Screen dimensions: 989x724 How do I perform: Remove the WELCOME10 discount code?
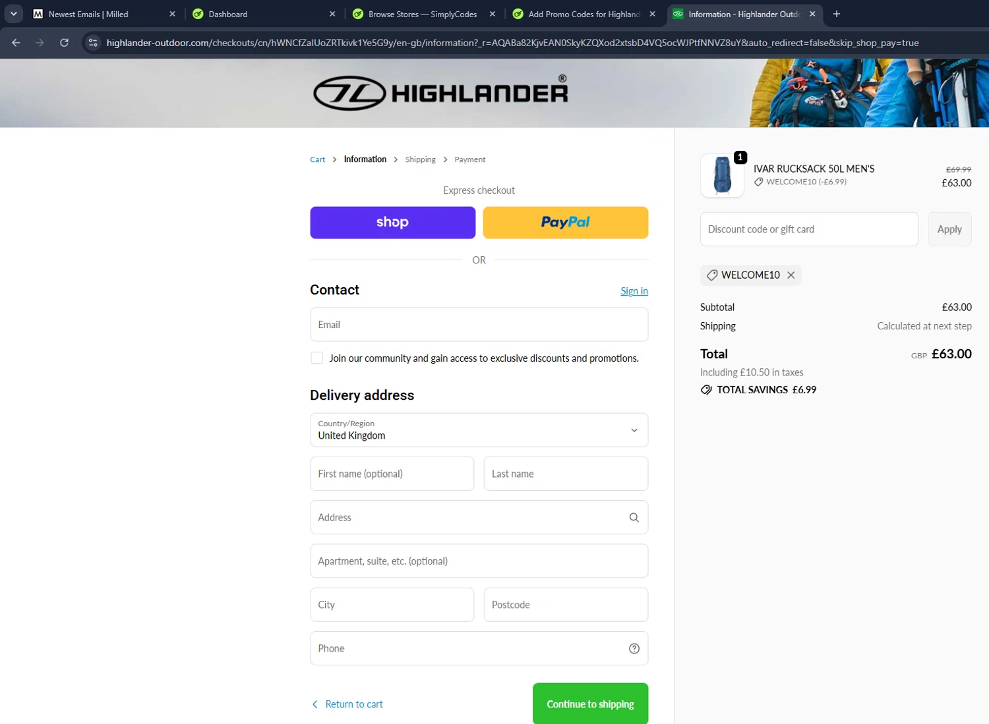click(x=791, y=275)
